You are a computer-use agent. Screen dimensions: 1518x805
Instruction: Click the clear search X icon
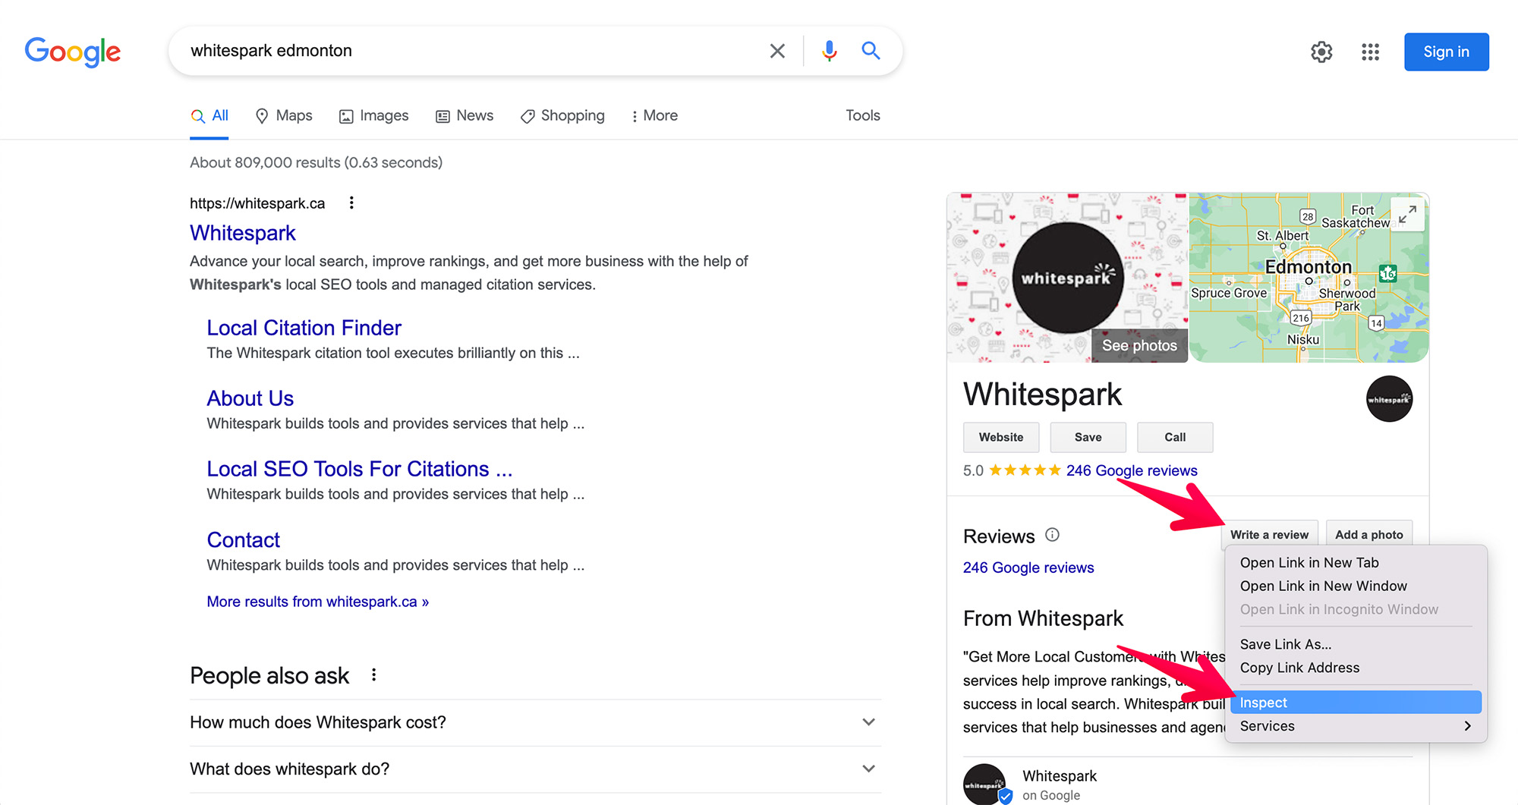click(777, 51)
